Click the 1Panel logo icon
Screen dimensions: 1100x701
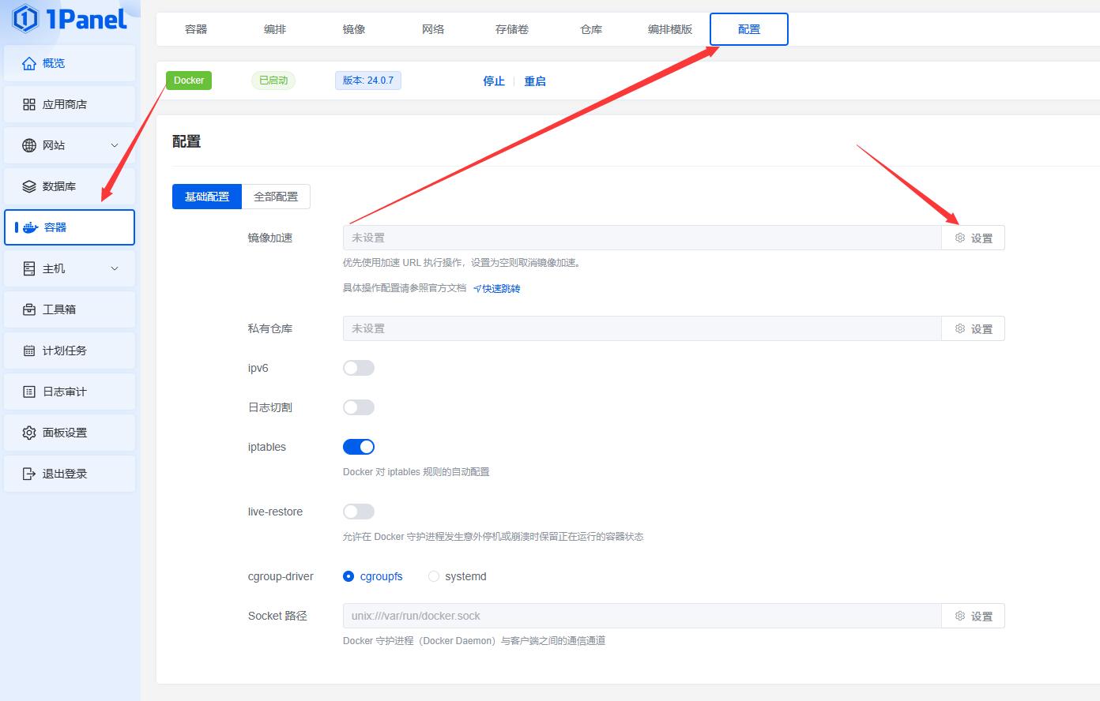click(x=25, y=18)
